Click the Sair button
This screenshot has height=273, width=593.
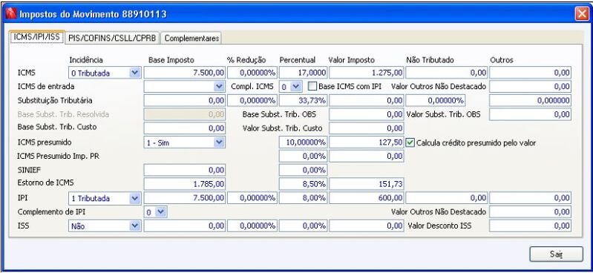coord(557,254)
